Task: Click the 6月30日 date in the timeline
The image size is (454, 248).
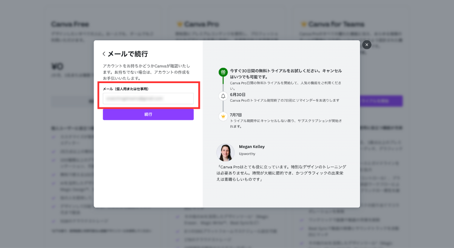Action: coord(238,94)
